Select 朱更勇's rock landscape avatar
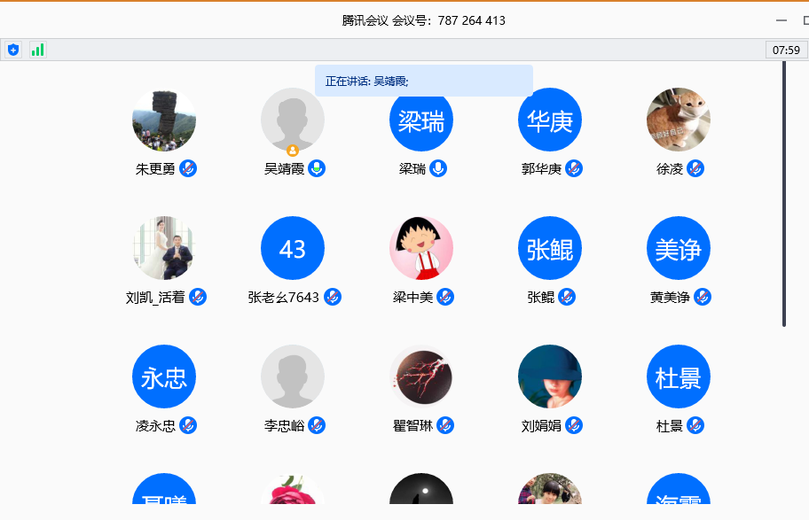 (164, 120)
